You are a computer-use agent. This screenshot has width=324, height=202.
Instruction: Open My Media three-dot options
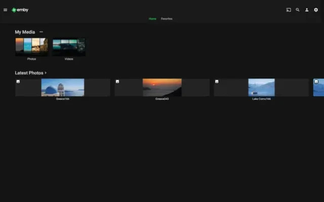click(42, 32)
